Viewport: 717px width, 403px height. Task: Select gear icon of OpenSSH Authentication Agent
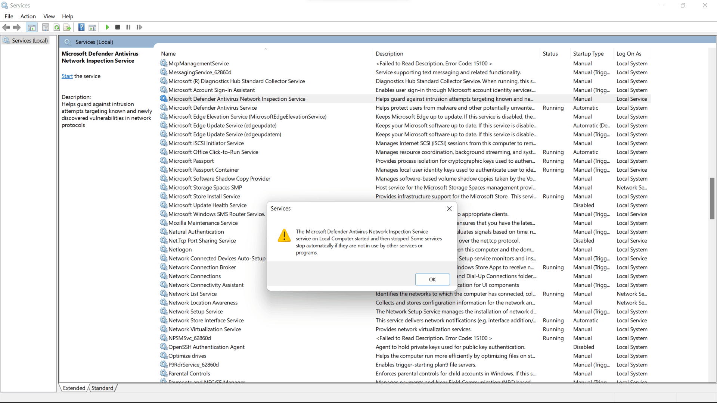coord(164,347)
